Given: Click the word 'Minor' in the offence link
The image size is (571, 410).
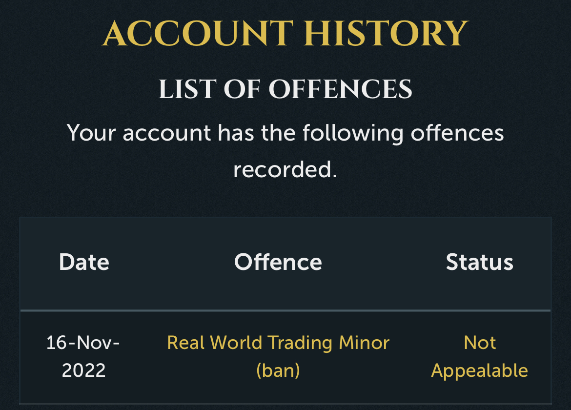Looking at the screenshot, I should (x=364, y=343).
